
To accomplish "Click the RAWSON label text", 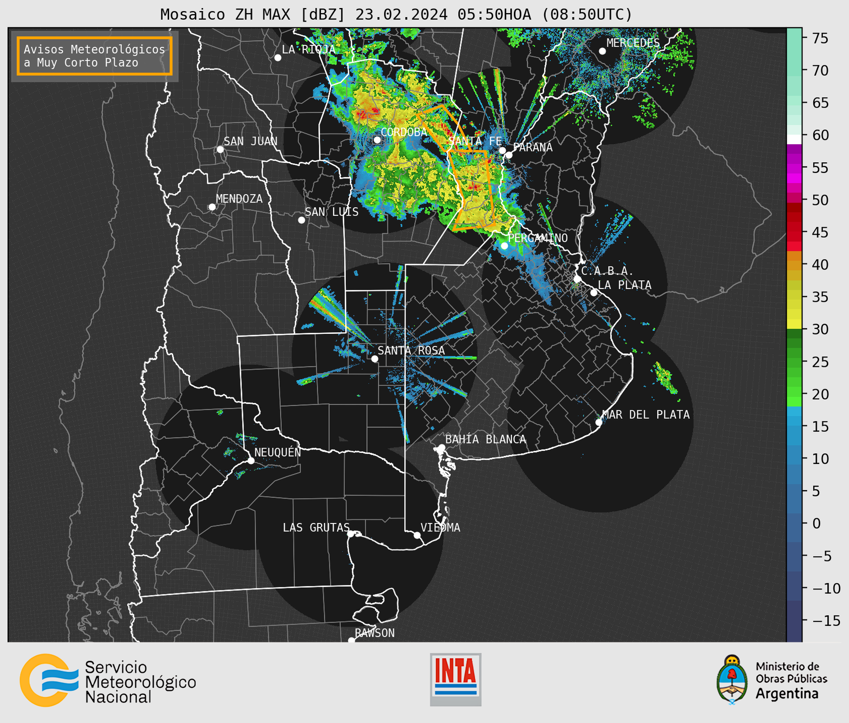I will click(x=375, y=633).
